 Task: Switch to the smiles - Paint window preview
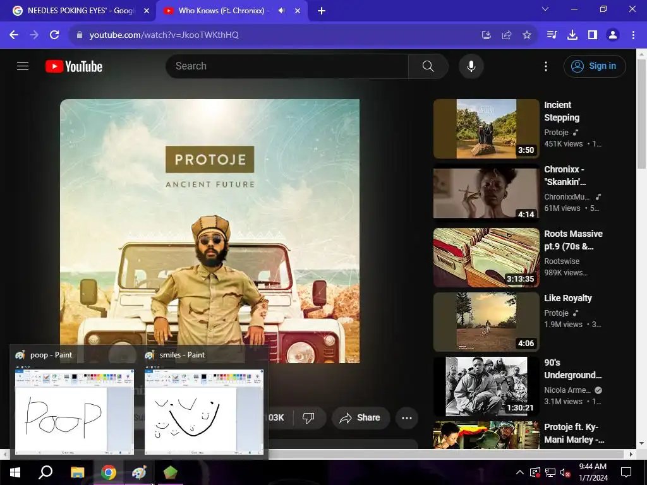pyautogui.click(x=204, y=402)
